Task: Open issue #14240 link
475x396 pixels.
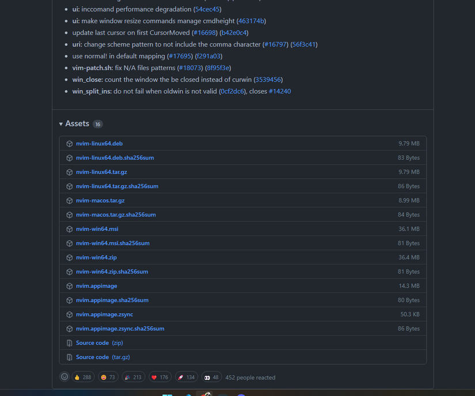Action: coord(280,92)
